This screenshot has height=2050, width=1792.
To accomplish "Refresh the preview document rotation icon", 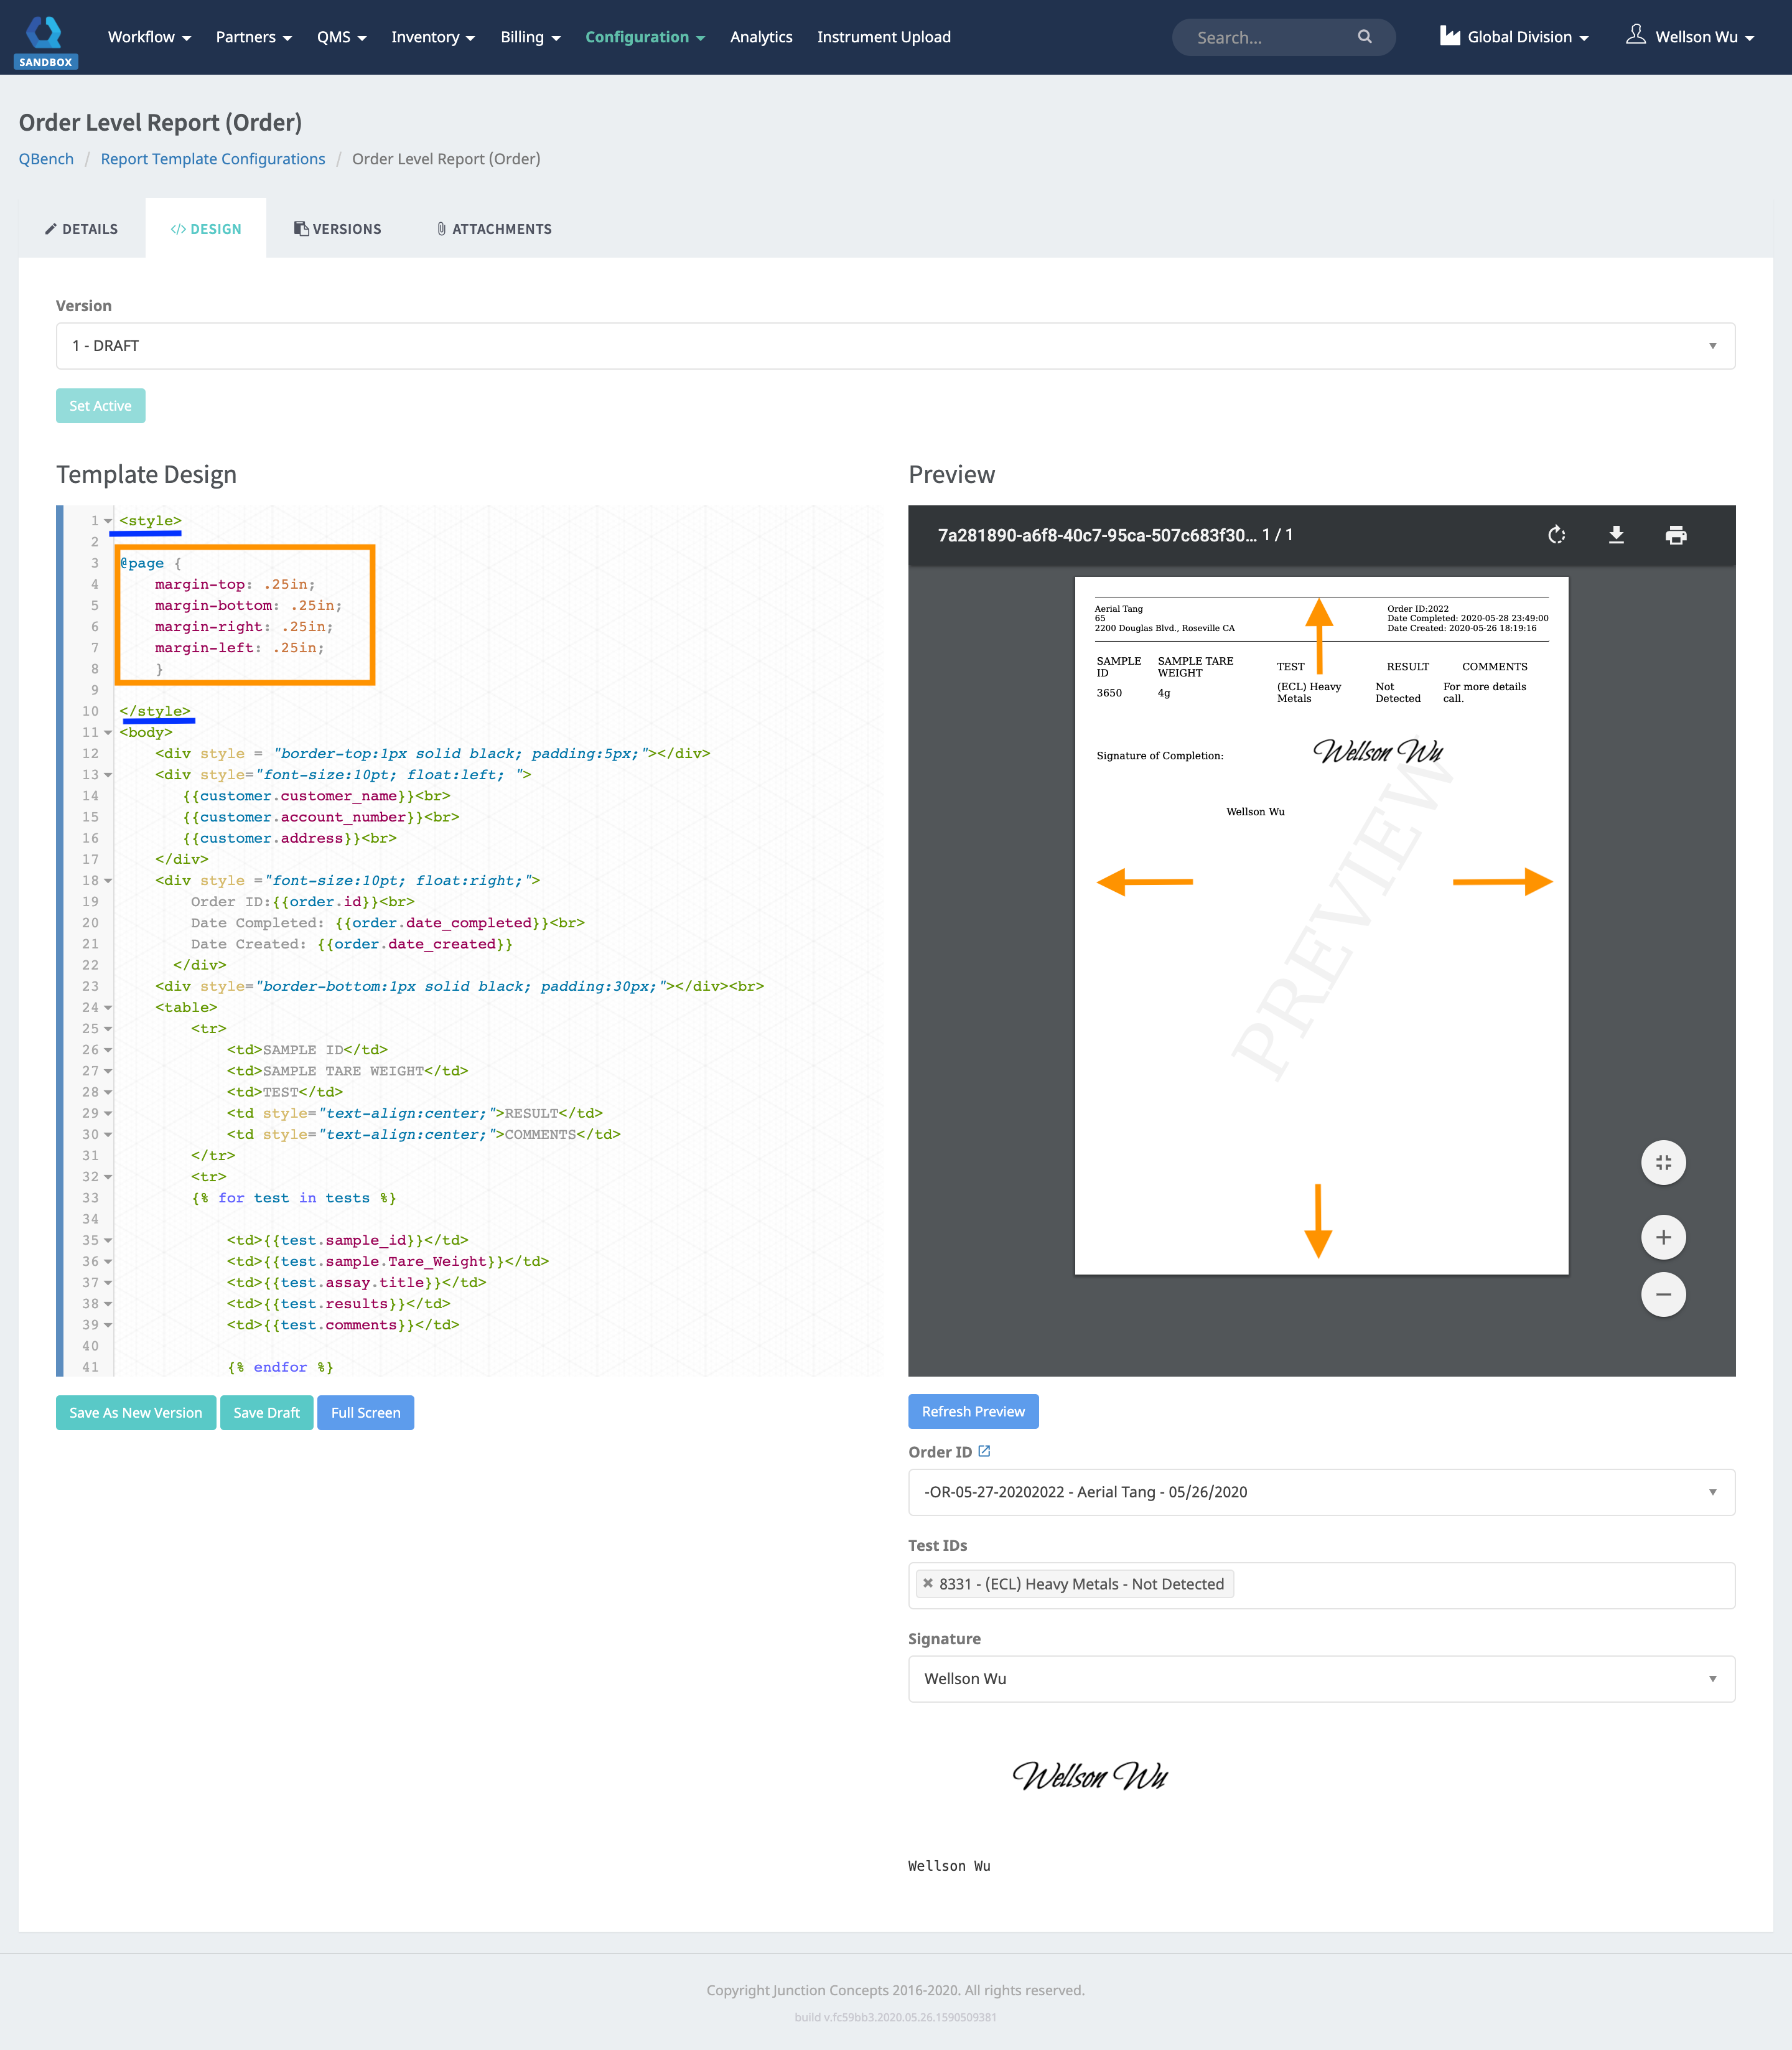I will [x=1557, y=535].
